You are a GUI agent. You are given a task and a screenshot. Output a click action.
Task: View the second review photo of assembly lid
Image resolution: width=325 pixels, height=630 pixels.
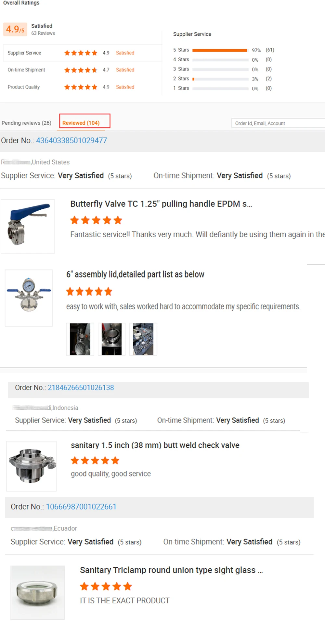click(111, 339)
